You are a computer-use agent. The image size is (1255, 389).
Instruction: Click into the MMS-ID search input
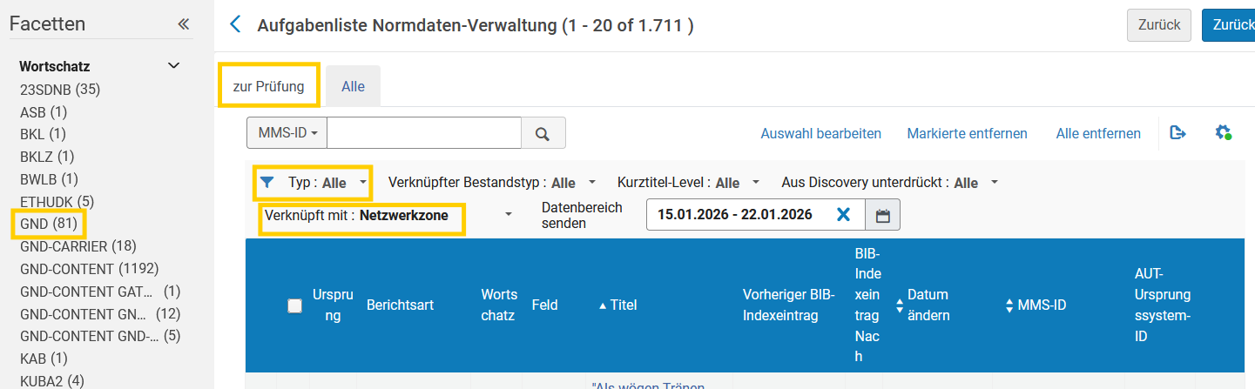point(423,133)
